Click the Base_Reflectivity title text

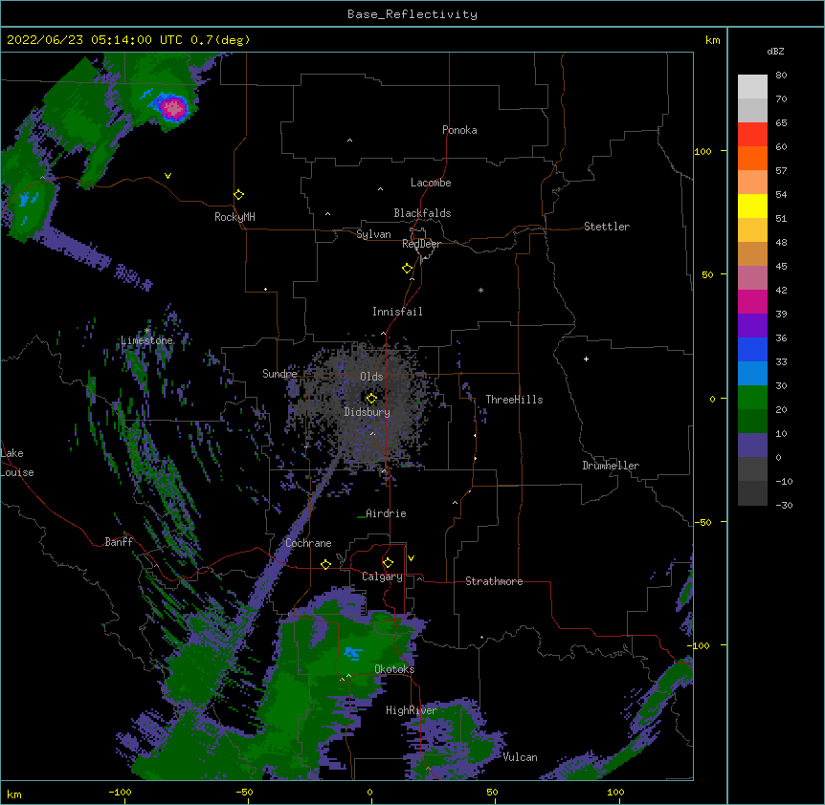click(x=412, y=14)
